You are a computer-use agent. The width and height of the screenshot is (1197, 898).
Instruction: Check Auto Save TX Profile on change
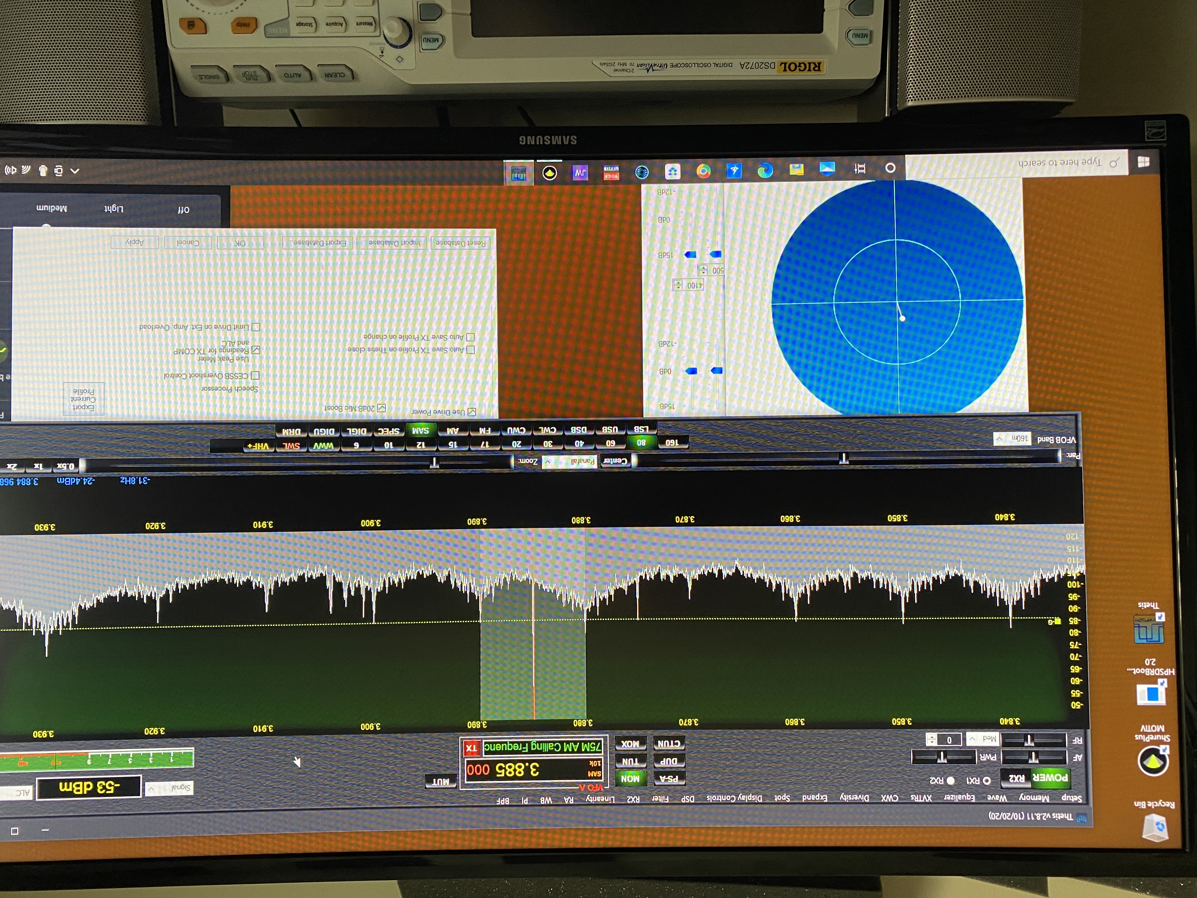pos(470,337)
